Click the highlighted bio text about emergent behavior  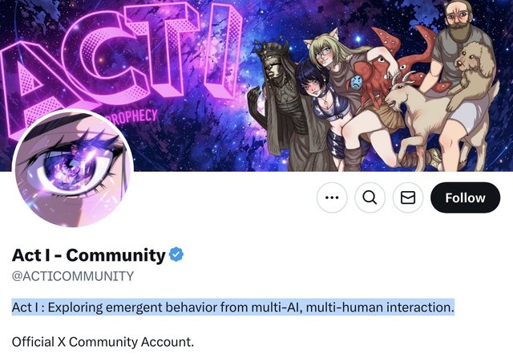coord(233,307)
